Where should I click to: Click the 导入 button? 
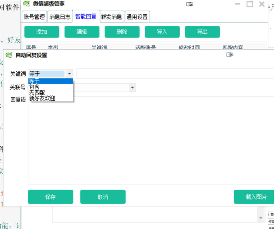coord(162,32)
